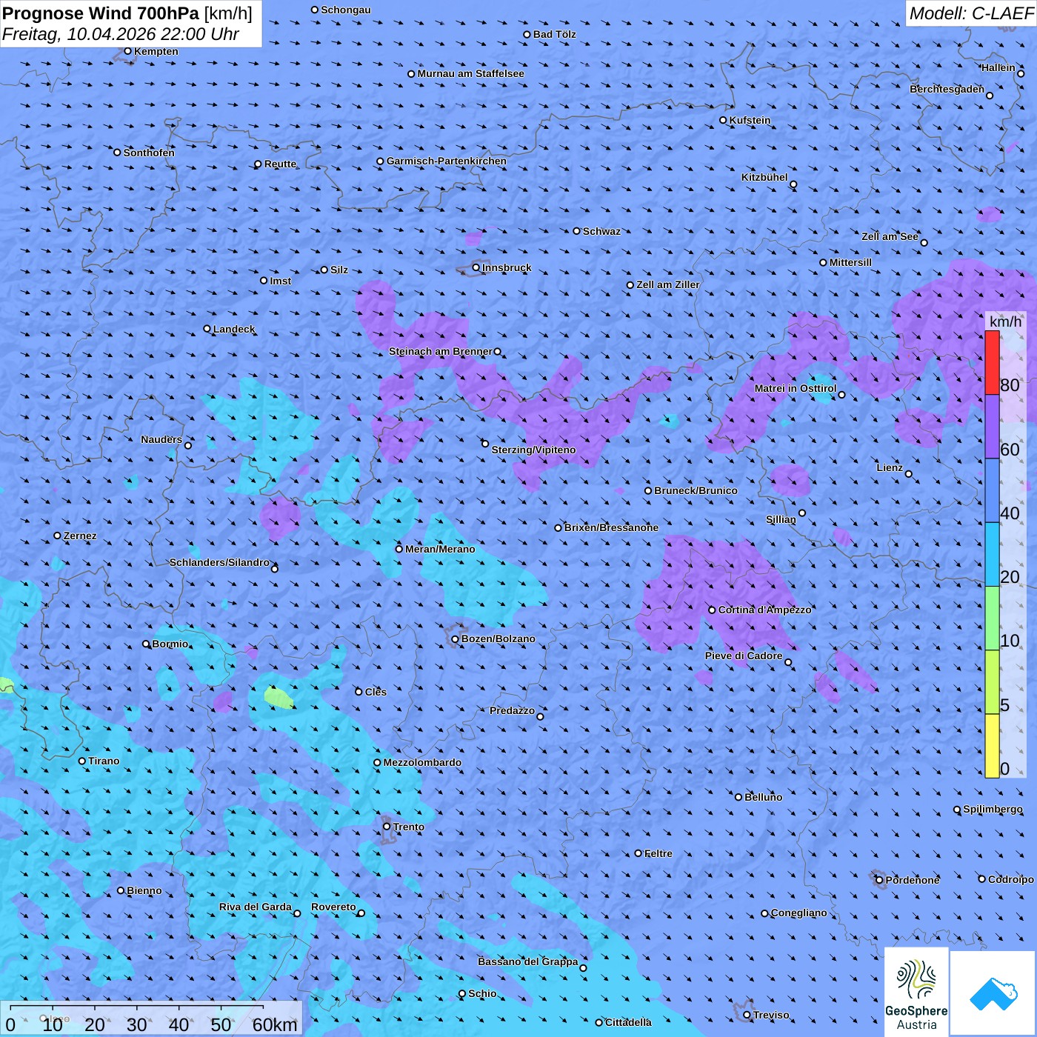
Task: Click the Kitzbühel label
Action: click(764, 177)
